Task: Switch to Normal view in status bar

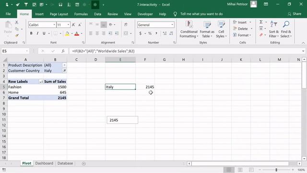Action: tap(229, 170)
